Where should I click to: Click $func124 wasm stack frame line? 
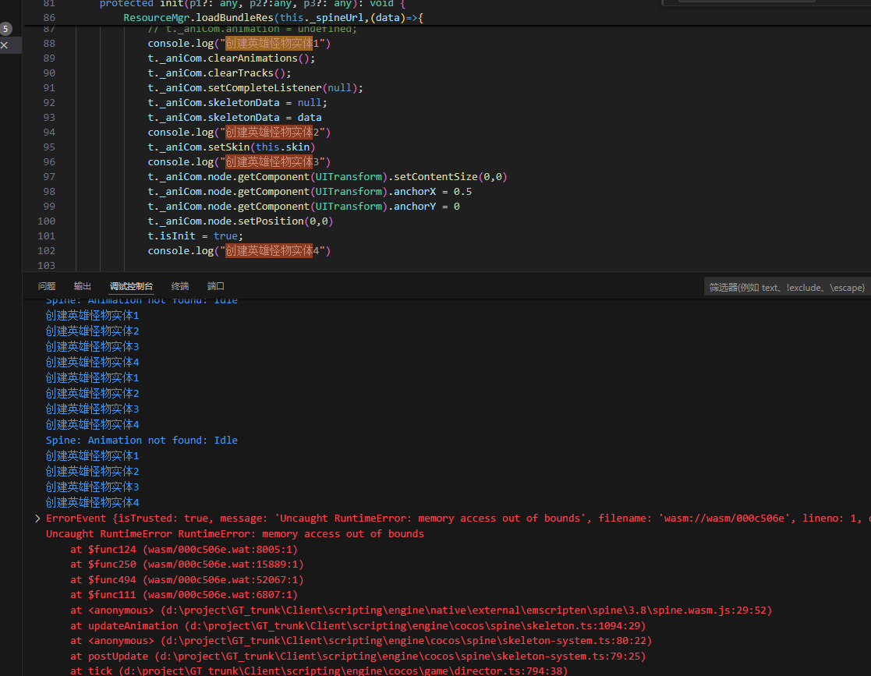click(x=184, y=550)
